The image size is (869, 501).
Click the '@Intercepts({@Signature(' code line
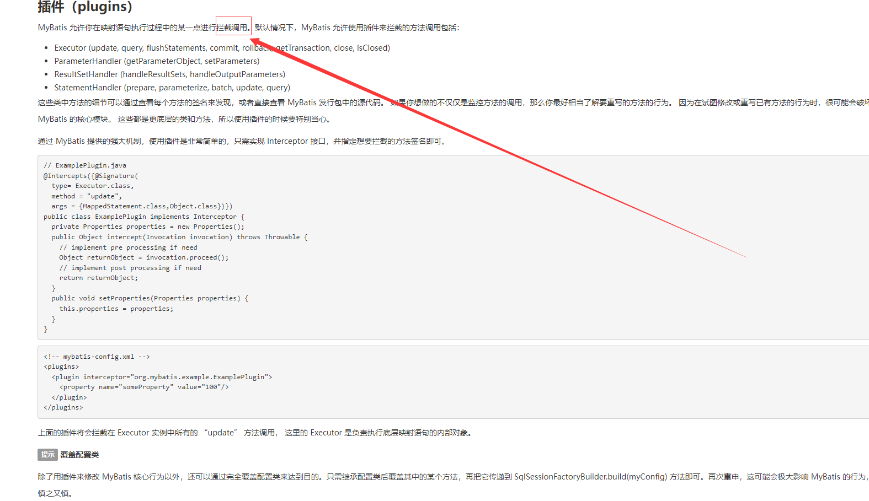click(91, 176)
